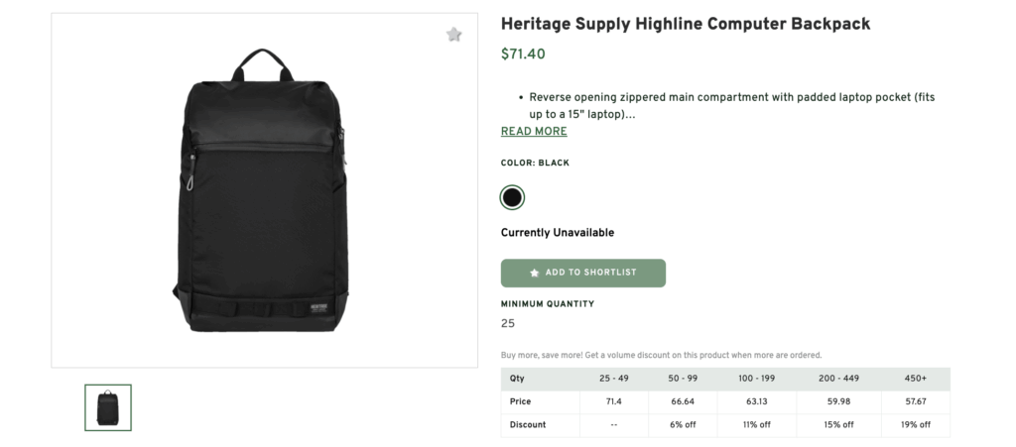Viewport: 1016px width, 447px height.
Task: Click the COLOR: BLACK label
Action: coord(535,163)
